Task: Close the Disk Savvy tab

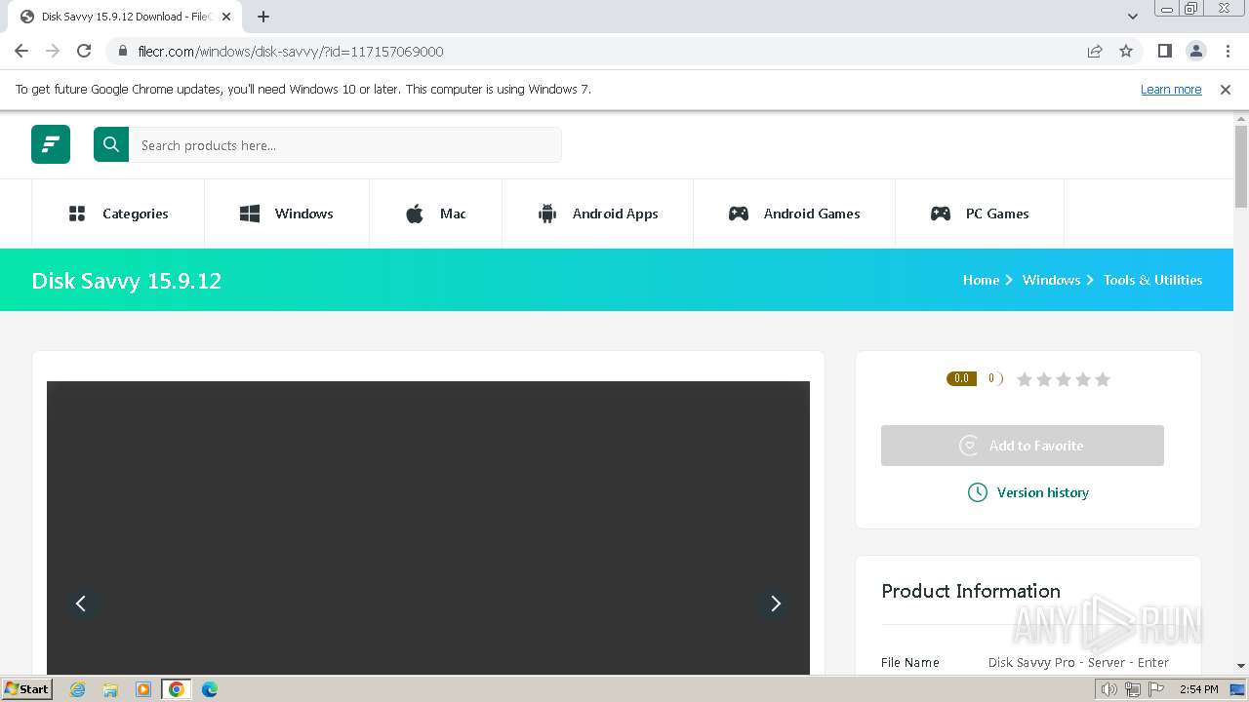Action: [226, 17]
